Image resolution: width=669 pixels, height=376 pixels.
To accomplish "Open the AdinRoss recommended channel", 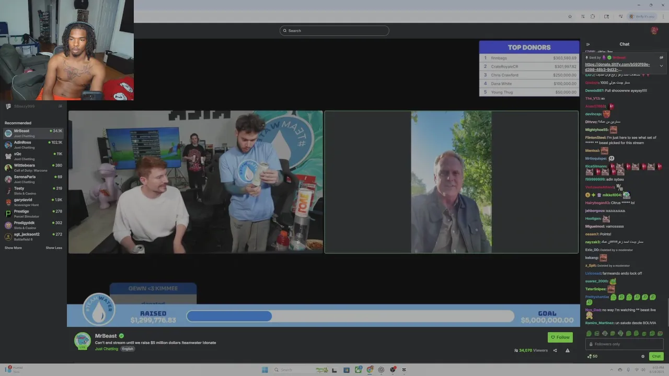I will 33,145.
